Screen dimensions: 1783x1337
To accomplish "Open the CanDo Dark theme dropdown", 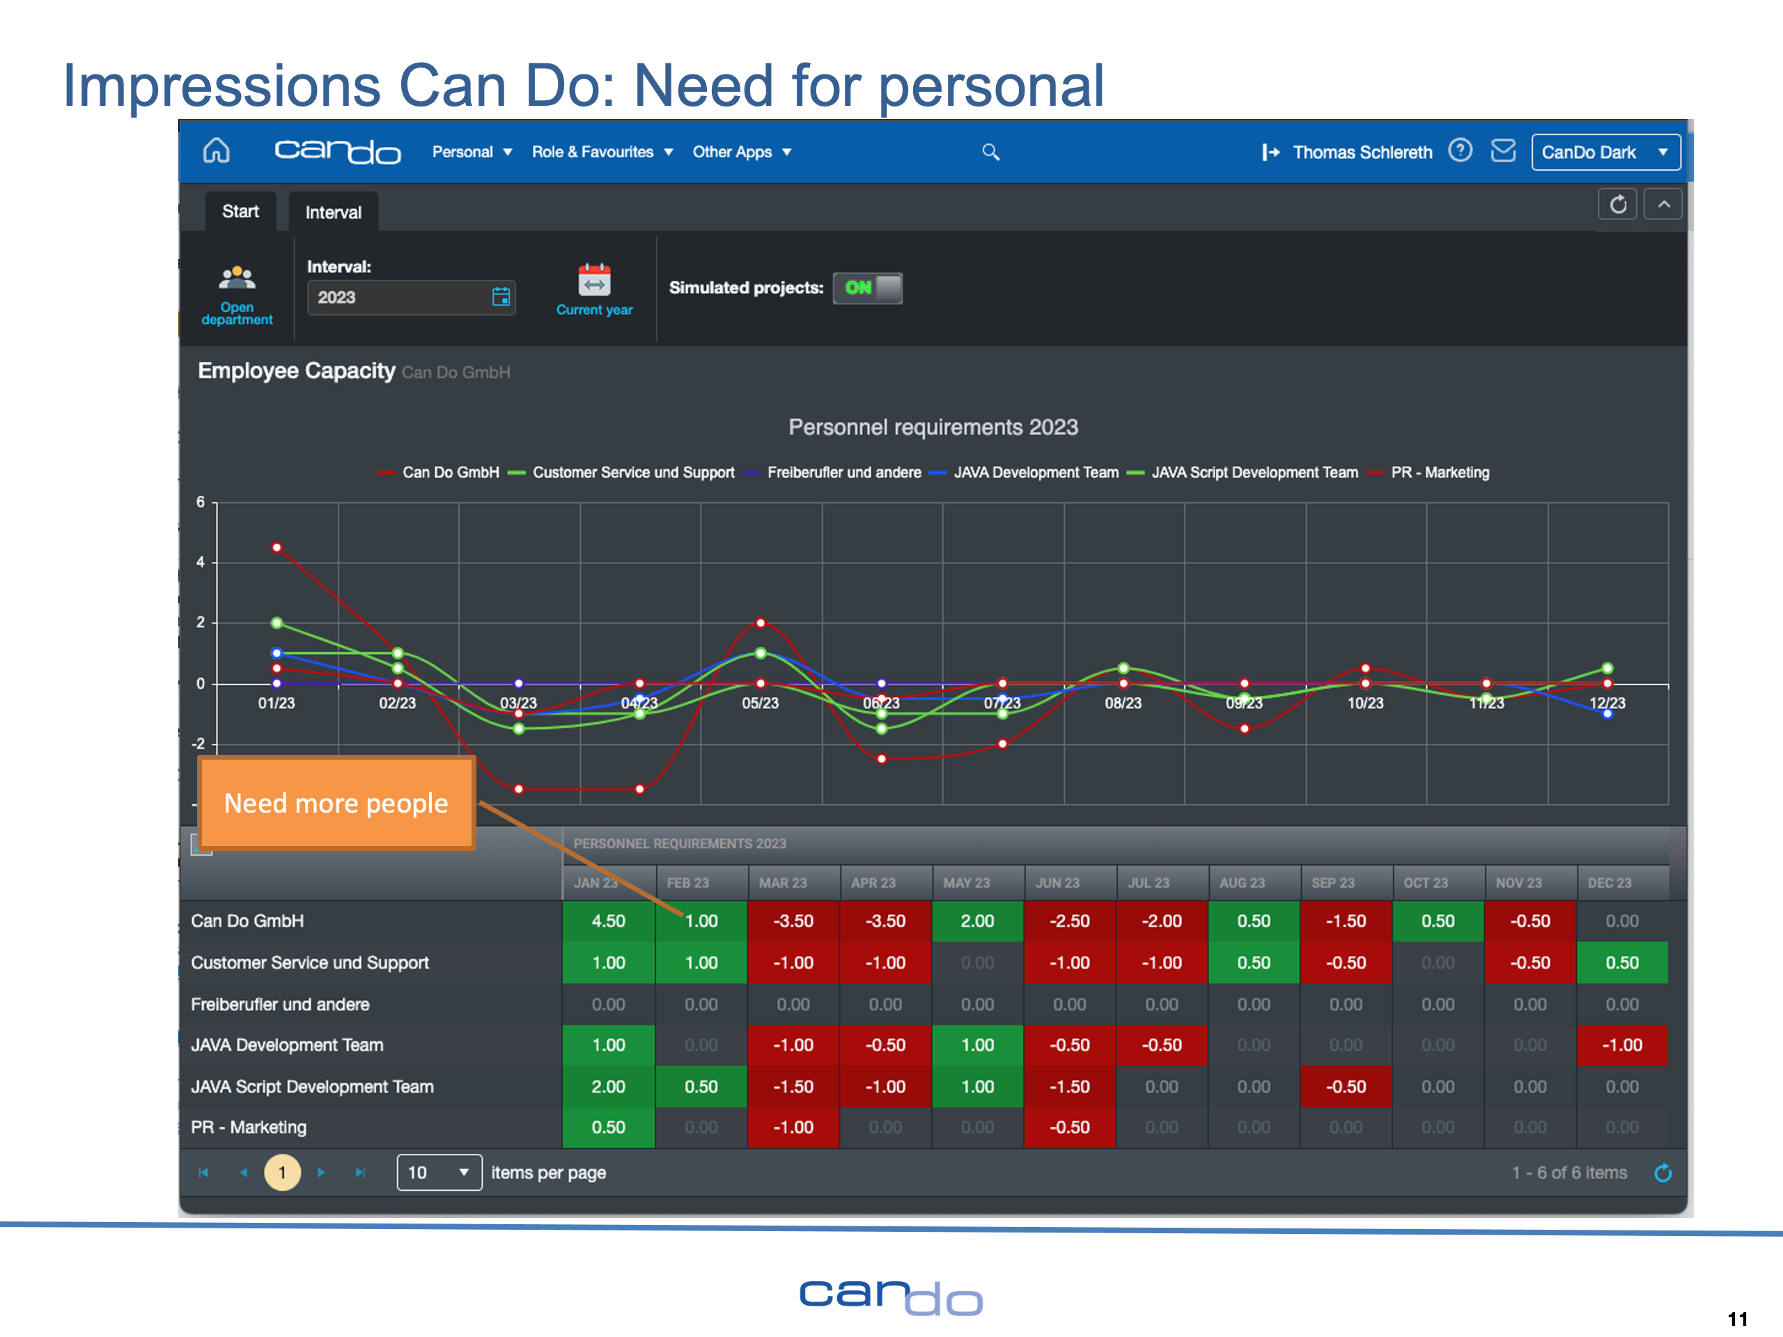I will [1605, 153].
